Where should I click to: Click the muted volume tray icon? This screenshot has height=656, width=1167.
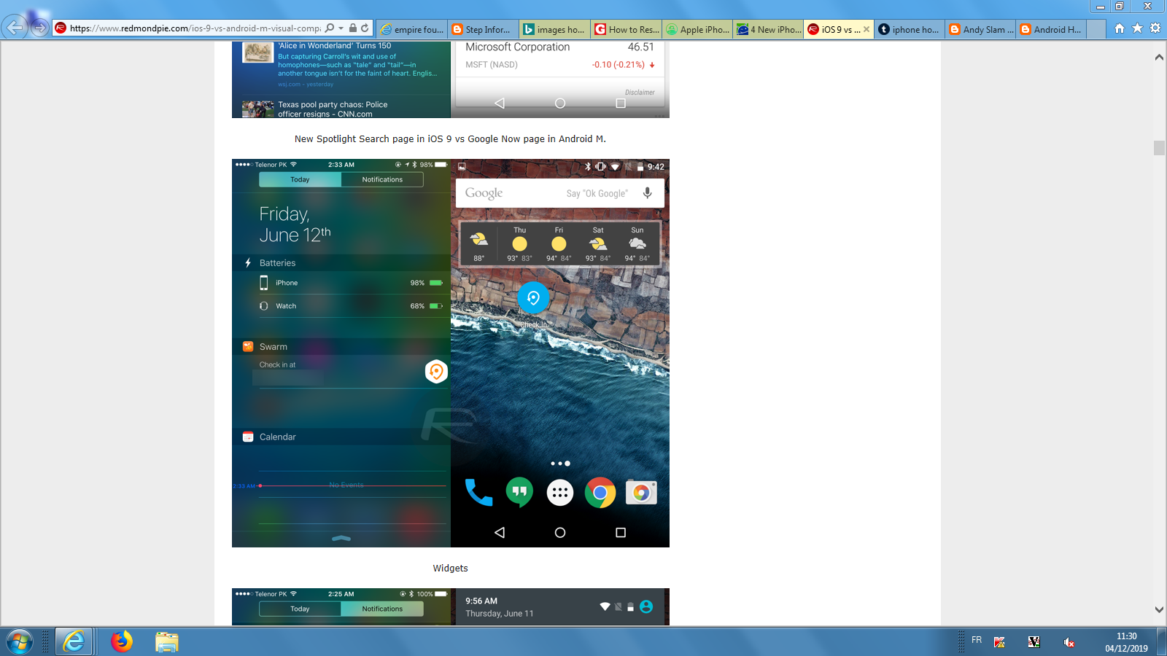point(1069,642)
